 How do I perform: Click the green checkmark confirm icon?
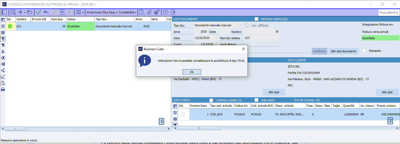[x=39, y=12]
